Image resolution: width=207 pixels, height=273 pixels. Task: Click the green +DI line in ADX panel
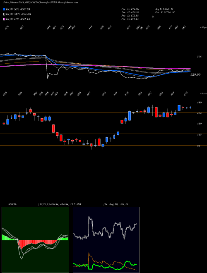(x=128, y=261)
